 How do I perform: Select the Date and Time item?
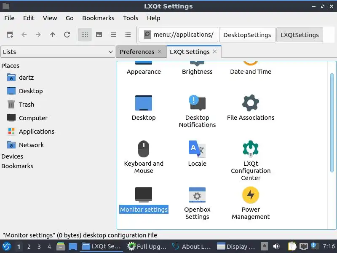tap(251, 69)
